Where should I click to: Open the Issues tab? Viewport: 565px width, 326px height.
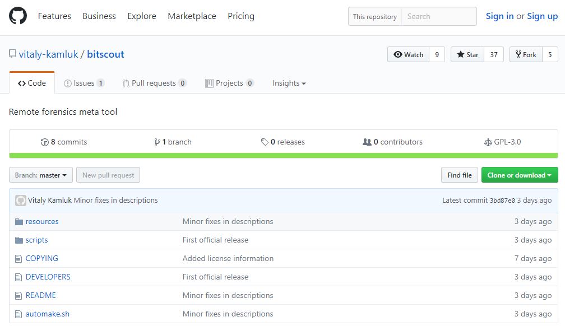[84, 83]
